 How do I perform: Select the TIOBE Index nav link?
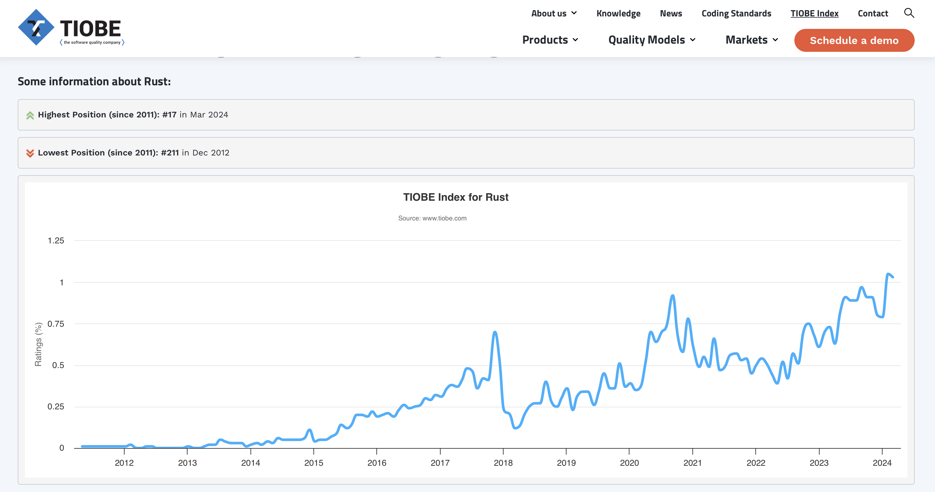tap(814, 13)
